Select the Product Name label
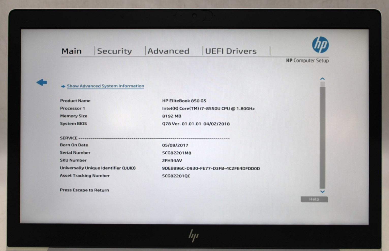The height and width of the screenshot is (251, 389). click(75, 101)
